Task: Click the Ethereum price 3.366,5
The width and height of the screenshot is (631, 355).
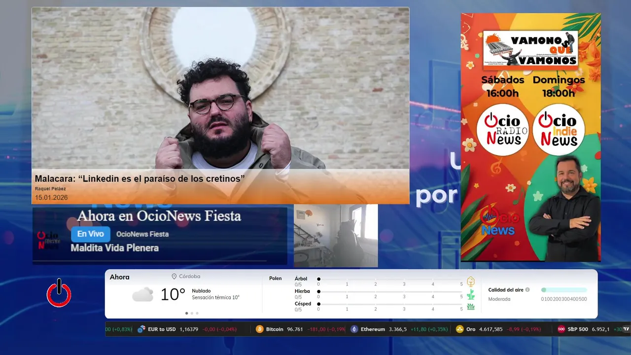Action: (398, 329)
